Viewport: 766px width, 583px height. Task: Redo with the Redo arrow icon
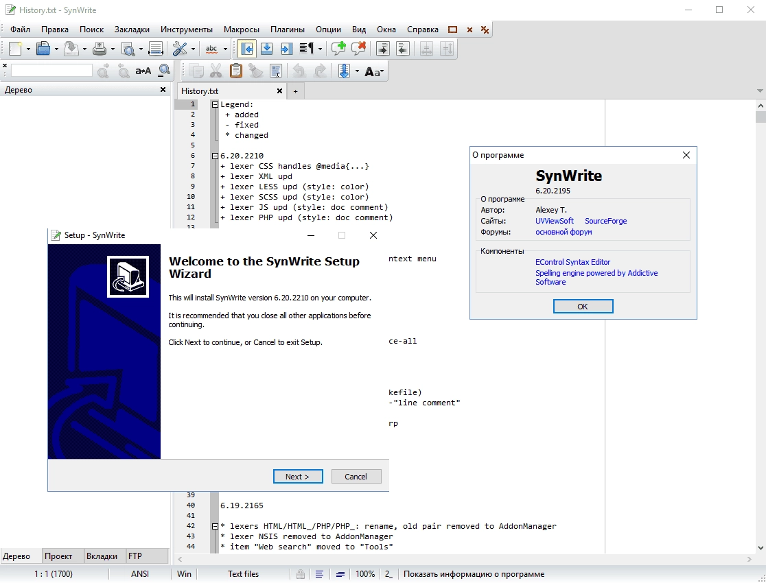(320, 71)
